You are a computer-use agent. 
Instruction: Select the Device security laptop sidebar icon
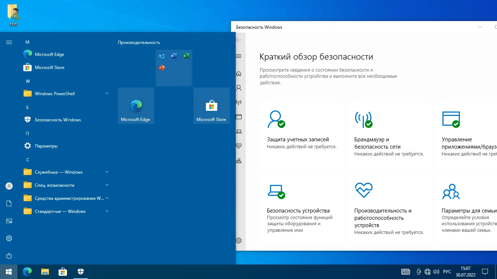click(239, 131)
